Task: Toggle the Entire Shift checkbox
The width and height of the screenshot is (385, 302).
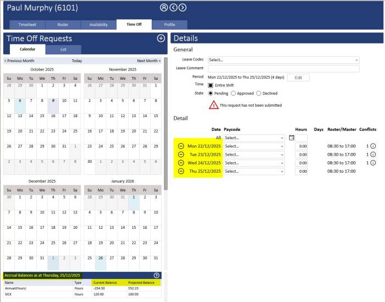Action: click(x=210, y=85)
